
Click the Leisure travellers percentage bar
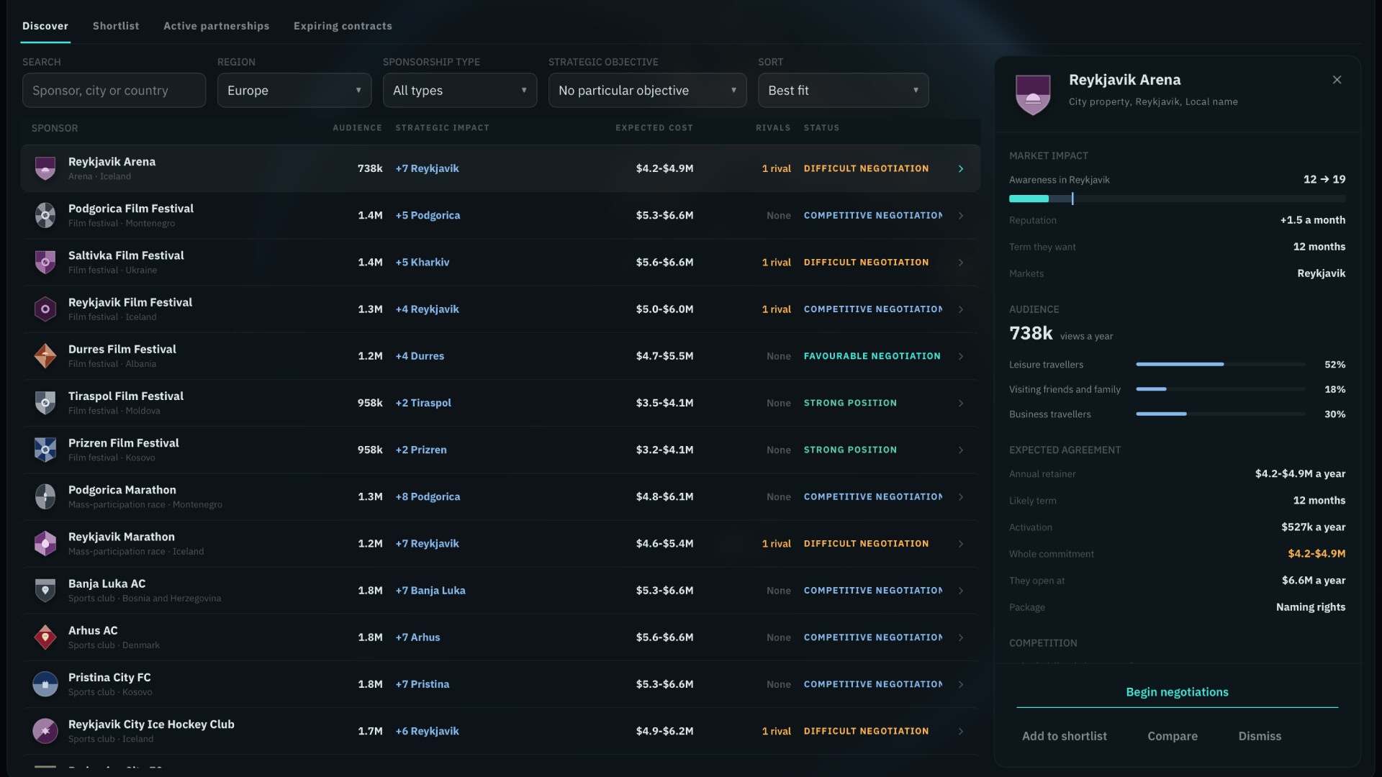pyautogui.click(x=1220, y=365)
